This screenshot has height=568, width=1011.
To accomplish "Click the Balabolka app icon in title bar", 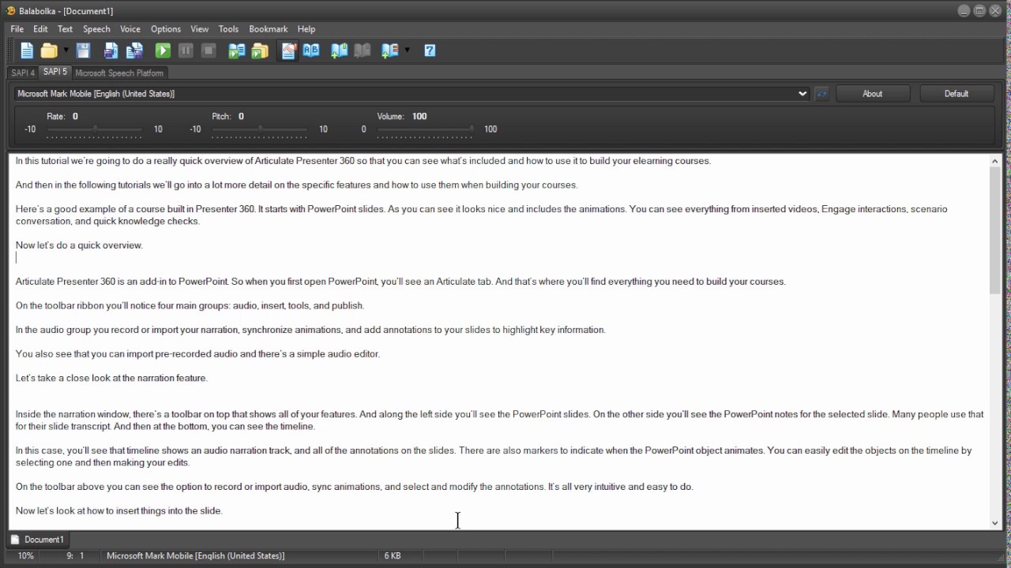I will click(11, 10).
